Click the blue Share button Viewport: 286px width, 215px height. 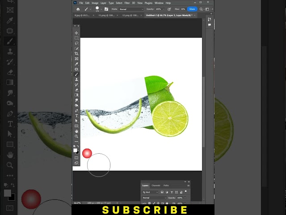192,9
